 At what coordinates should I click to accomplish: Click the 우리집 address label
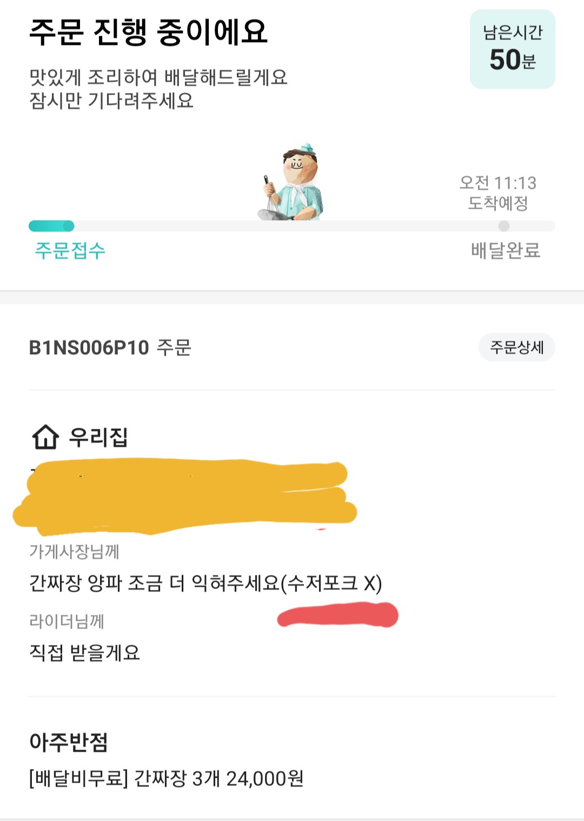point(98,437)
